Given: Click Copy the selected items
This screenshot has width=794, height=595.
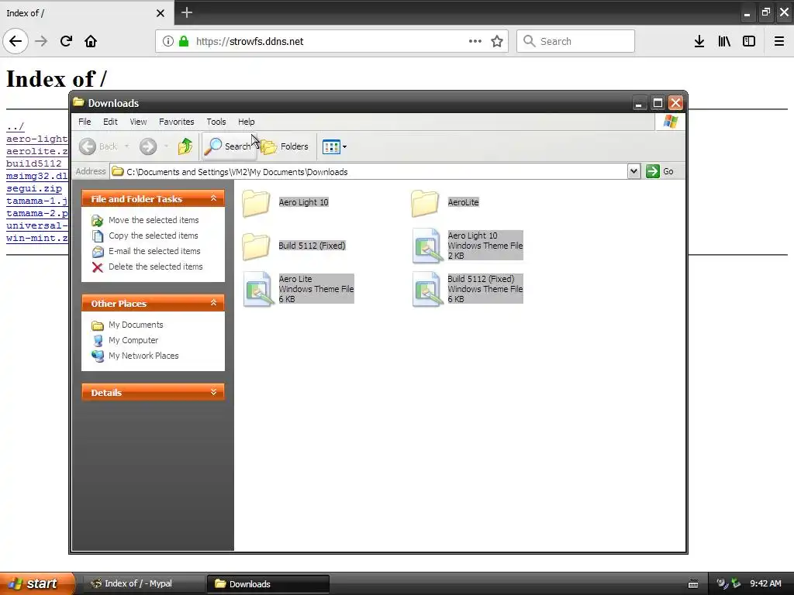Looking at the screenshot, I should point(153,236).
